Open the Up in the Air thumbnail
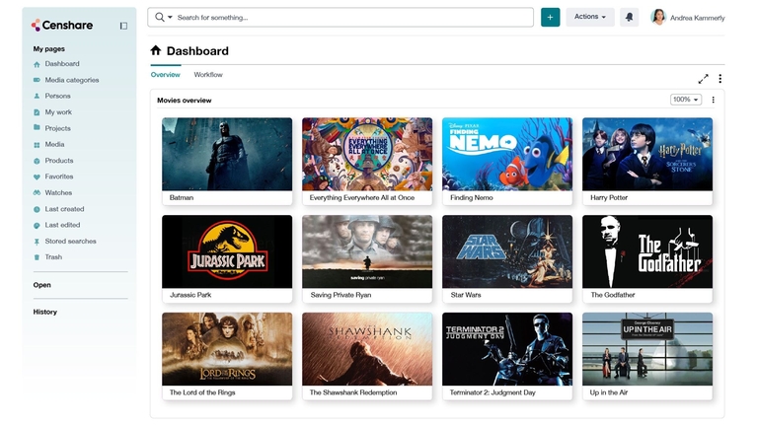The image size is (758, 426). [x=647, y=349]
